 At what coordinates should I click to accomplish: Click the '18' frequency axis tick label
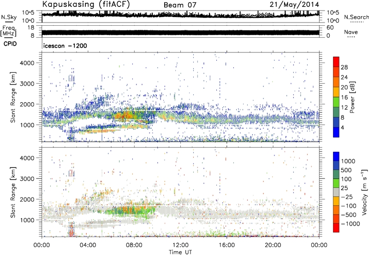click(31, 28)
